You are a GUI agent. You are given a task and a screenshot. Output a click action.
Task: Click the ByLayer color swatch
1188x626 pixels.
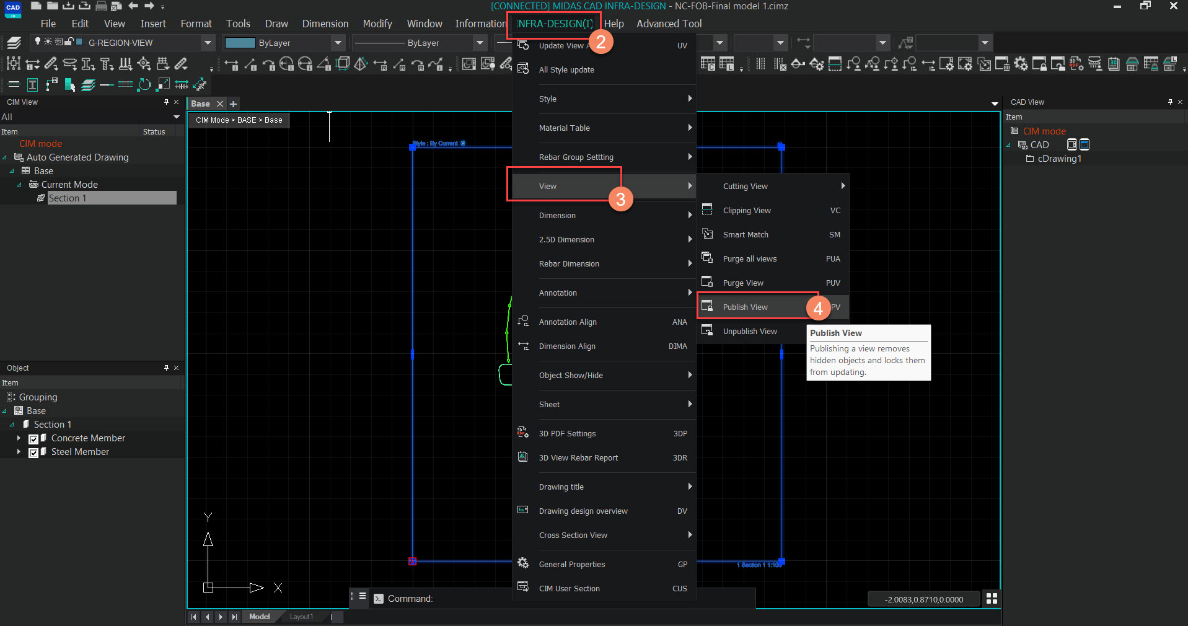click(240, 43)
